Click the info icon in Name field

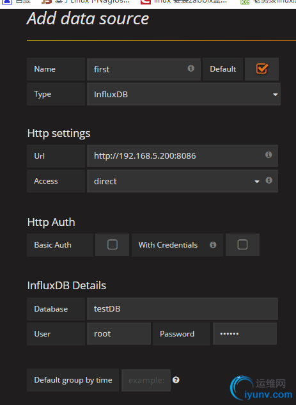(x=191, y=68)
